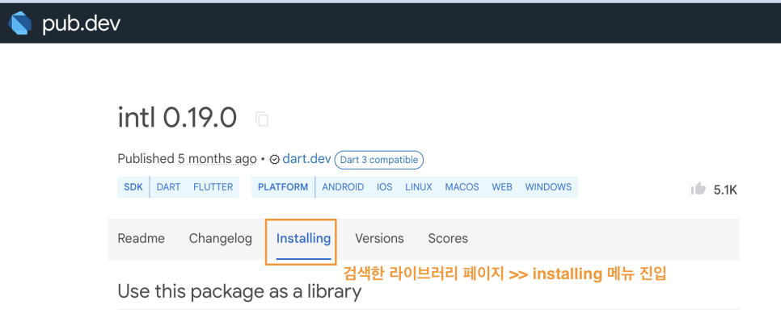Click the 'intl 0.19.0' package heading
781x326 pixels.
coord(177,119)
